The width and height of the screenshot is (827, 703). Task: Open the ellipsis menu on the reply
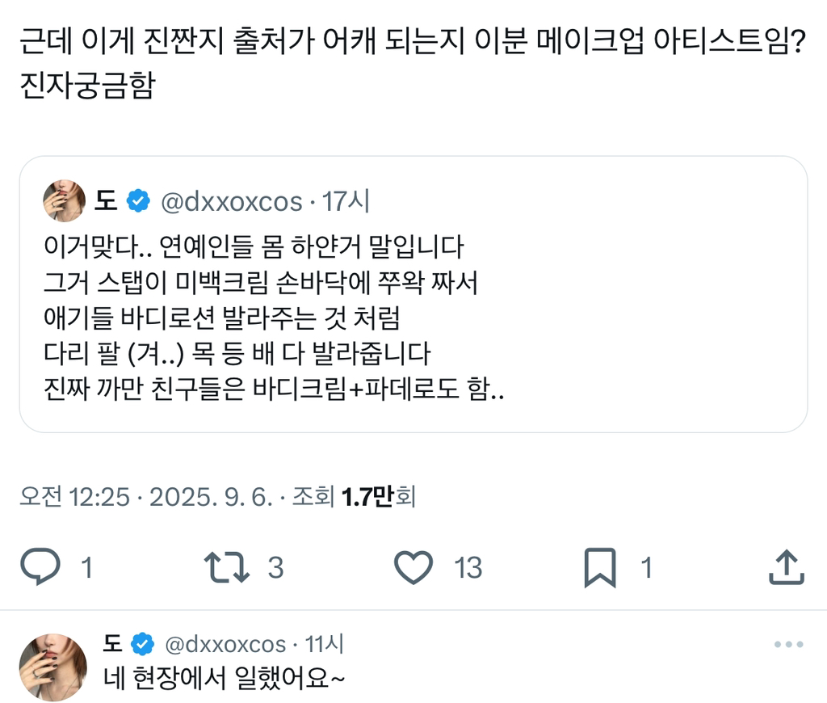point(787,642)
